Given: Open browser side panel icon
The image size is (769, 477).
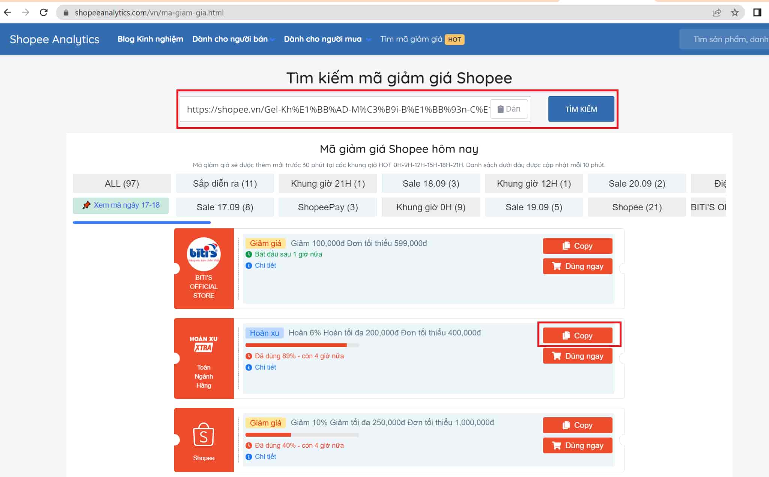Looking at the screenshot, I should coord(757,12).
